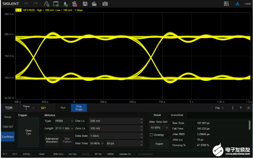Click the User Pattern button
The width and height of the screenshot is (253, 158).
tap(67, 140)
